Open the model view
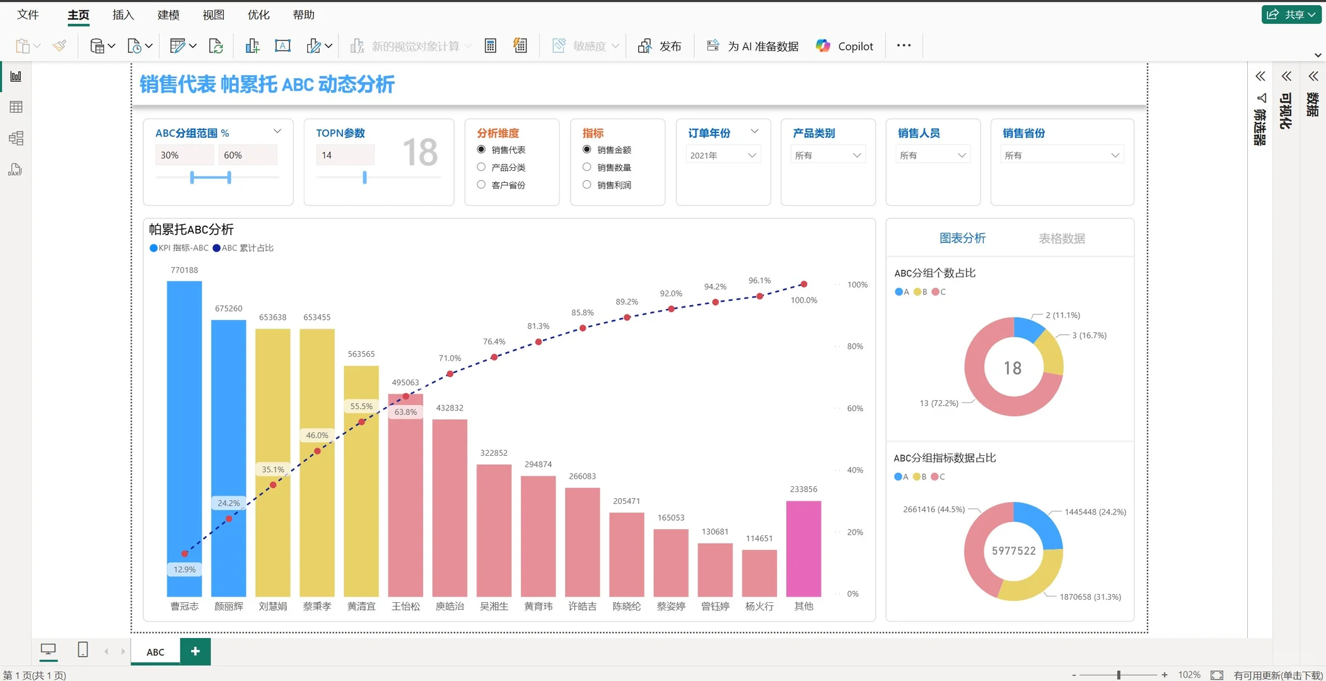Screen dimensions: 1326x681 [x=16, y=138]
